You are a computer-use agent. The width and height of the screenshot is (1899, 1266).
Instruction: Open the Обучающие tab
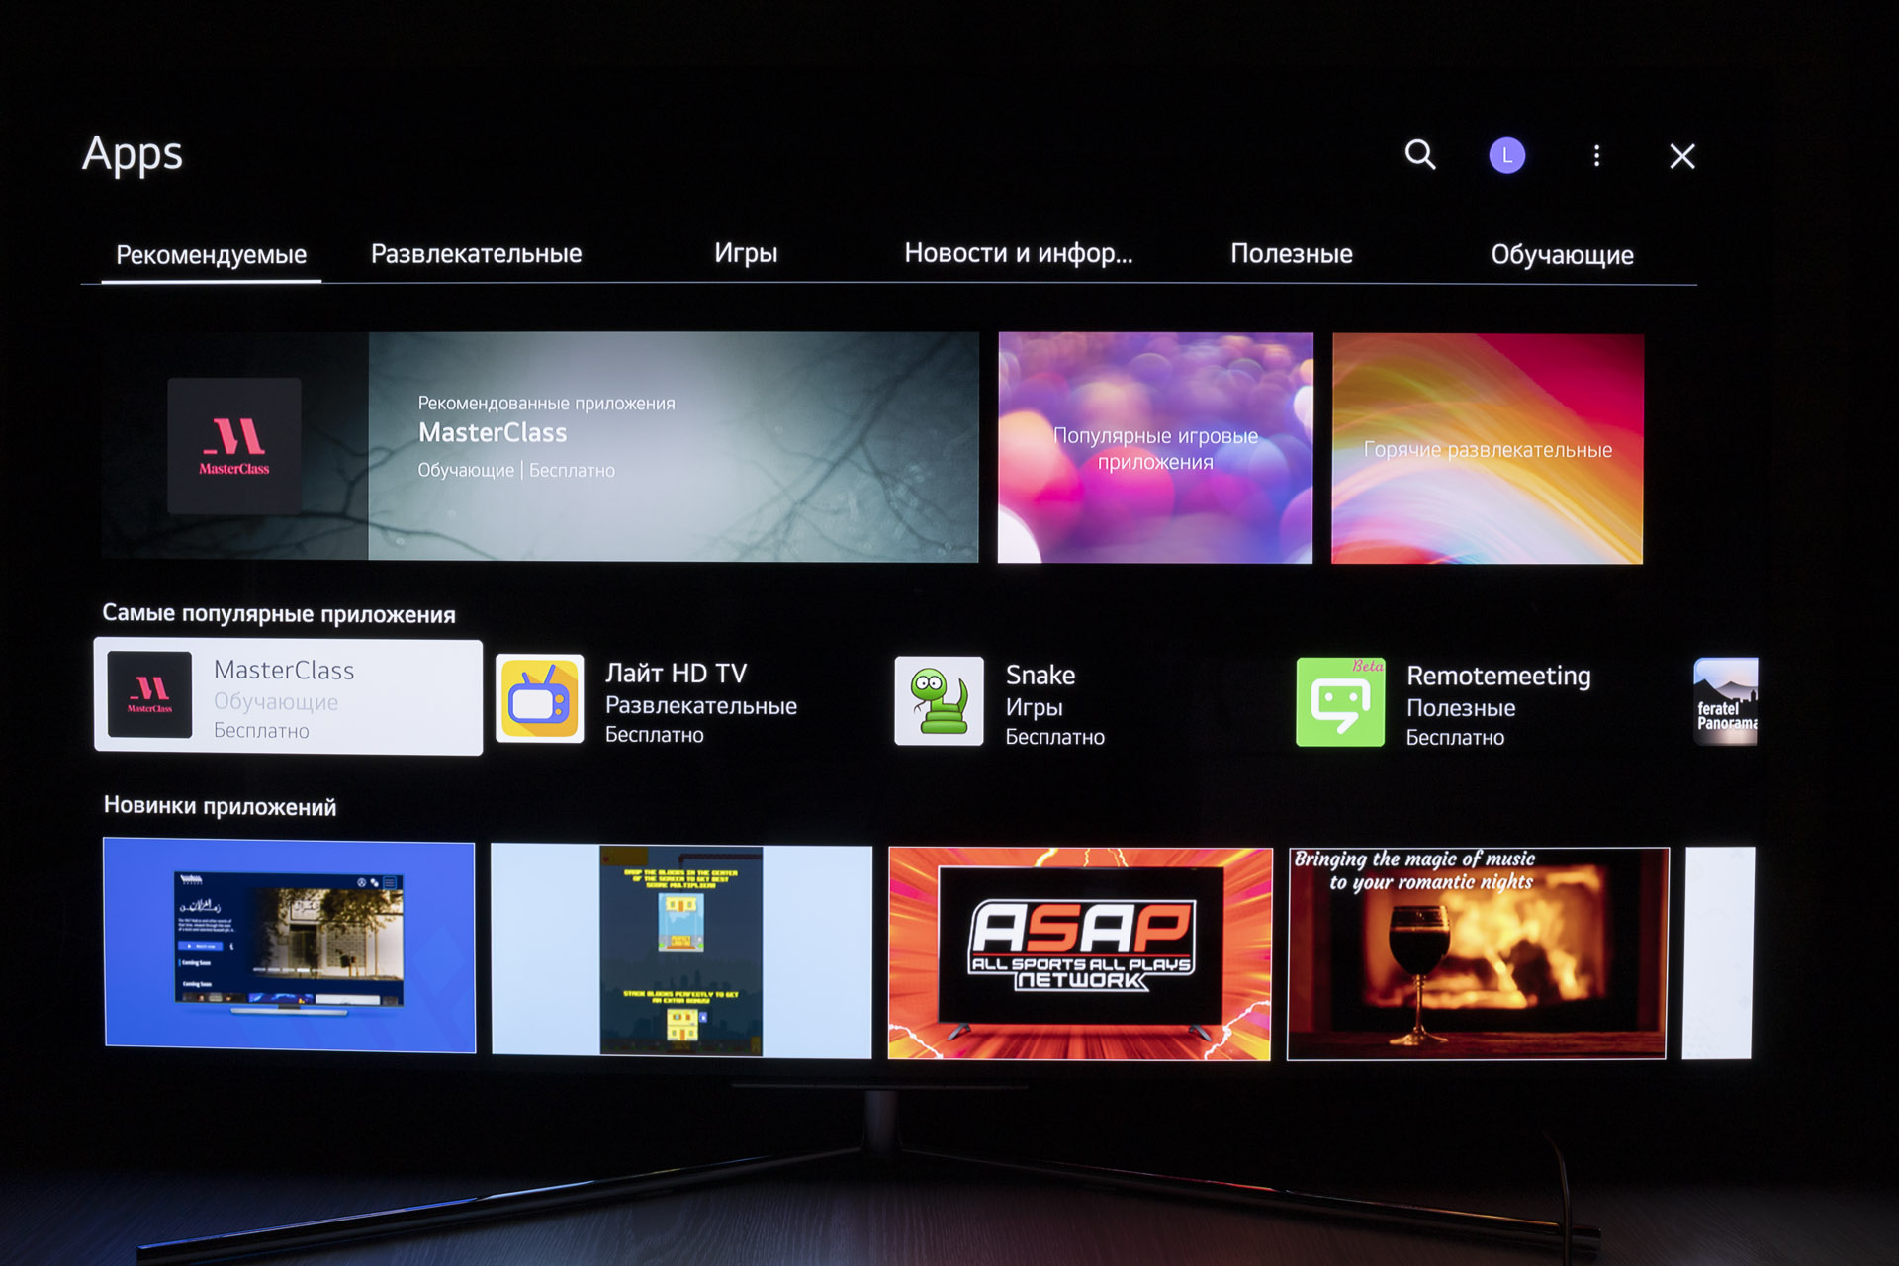point(1562,256)
